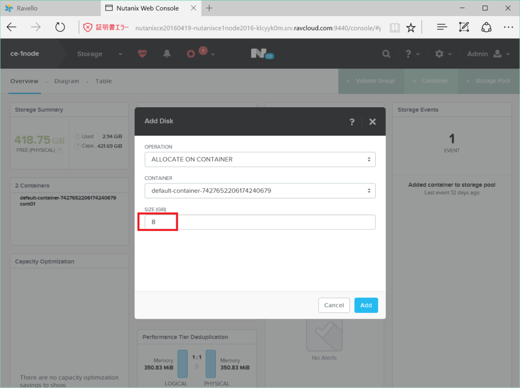This screenshot has width=520, height=388.
Task: Click the browser Back arrow
Action: (12, 27)
